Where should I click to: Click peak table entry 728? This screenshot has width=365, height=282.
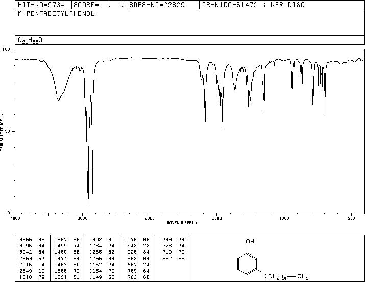(x=167, y=245)
